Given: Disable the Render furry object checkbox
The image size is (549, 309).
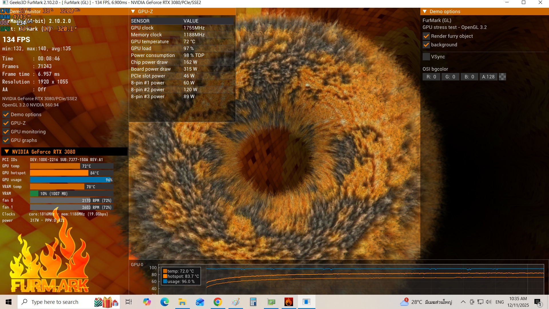Looking at the screenshot, I should (426, 36).
